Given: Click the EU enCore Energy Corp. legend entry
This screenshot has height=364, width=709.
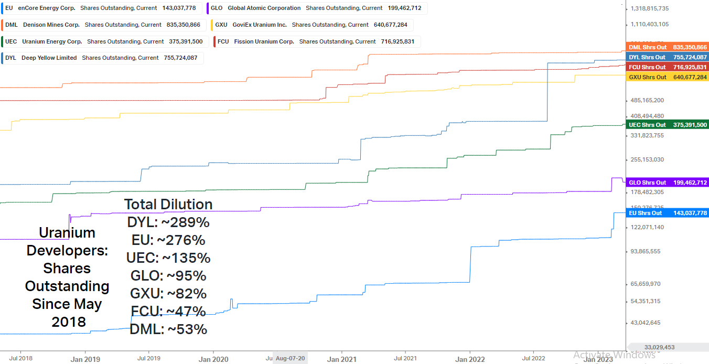Looking at the screenshot, I should pyautogui.click(x=102, y=8).
